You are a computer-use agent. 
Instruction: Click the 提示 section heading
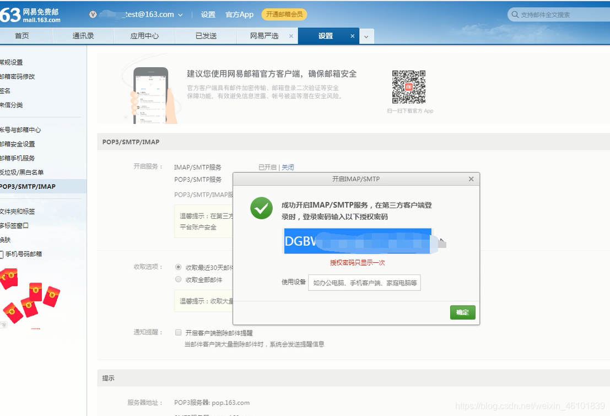(x=108, y=378)
